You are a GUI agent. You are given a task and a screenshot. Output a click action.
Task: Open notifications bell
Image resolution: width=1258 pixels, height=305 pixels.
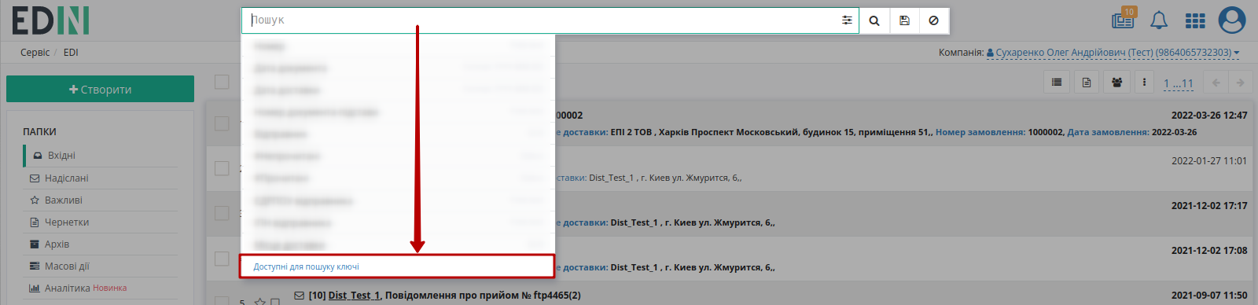[x=1159, y=20]
